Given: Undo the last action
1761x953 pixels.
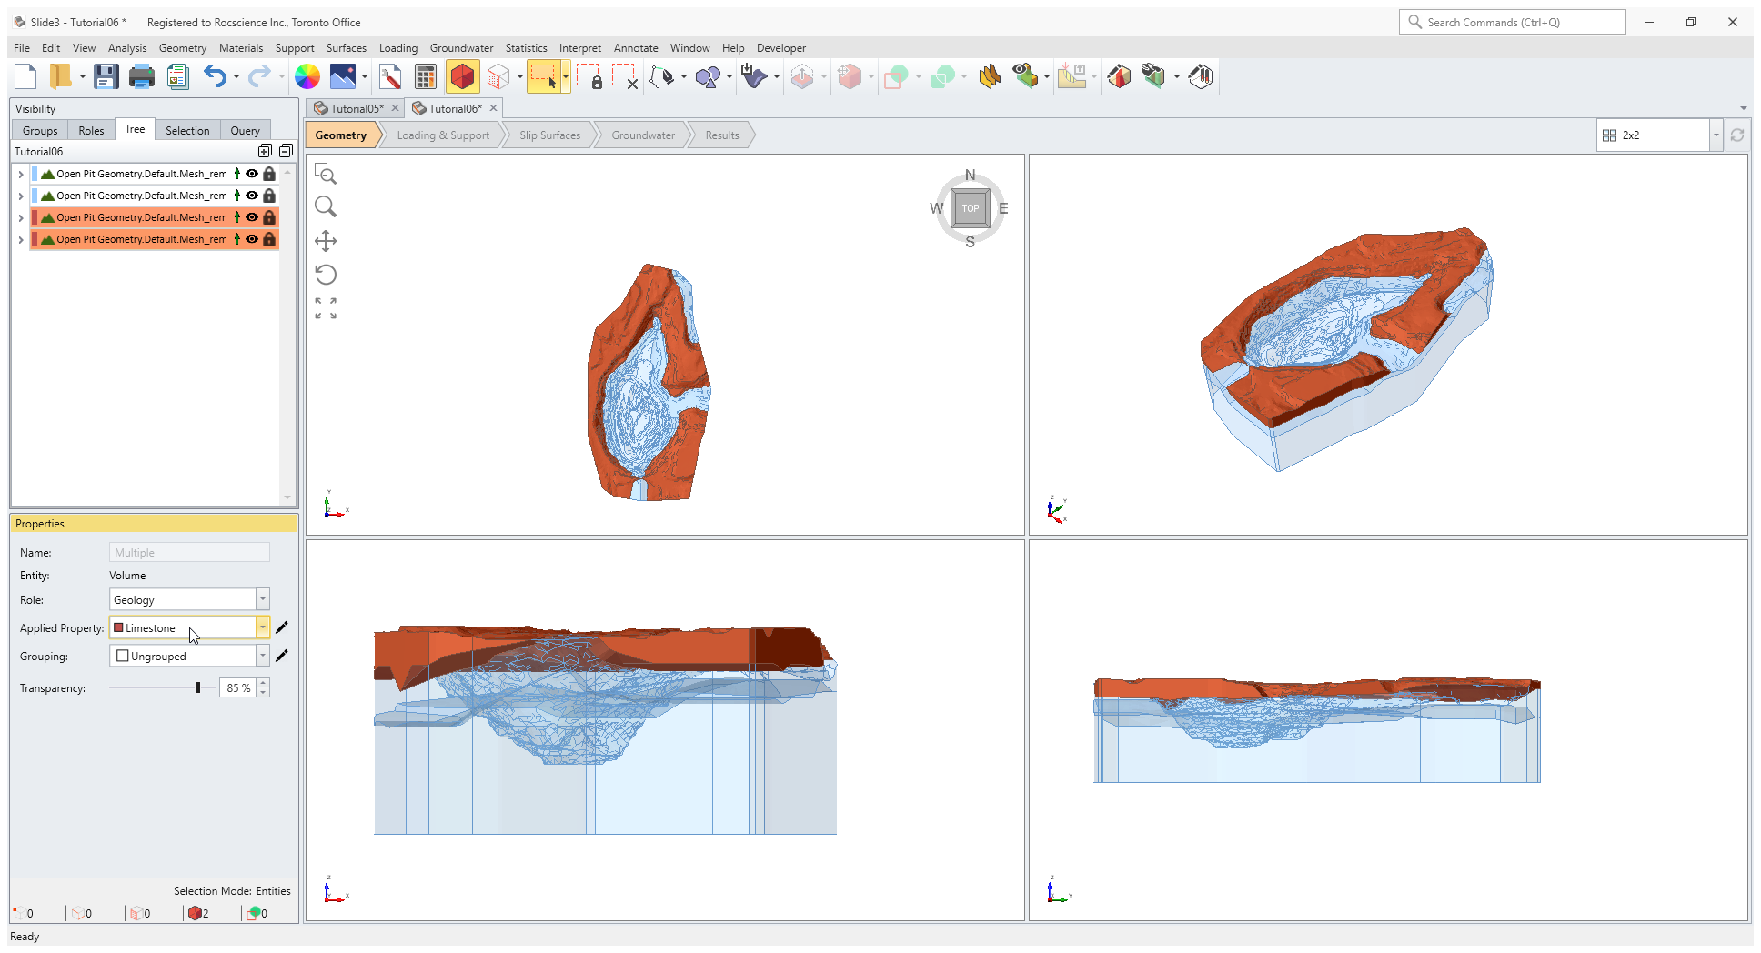Looking at the screenshot, I should [215, 77].
